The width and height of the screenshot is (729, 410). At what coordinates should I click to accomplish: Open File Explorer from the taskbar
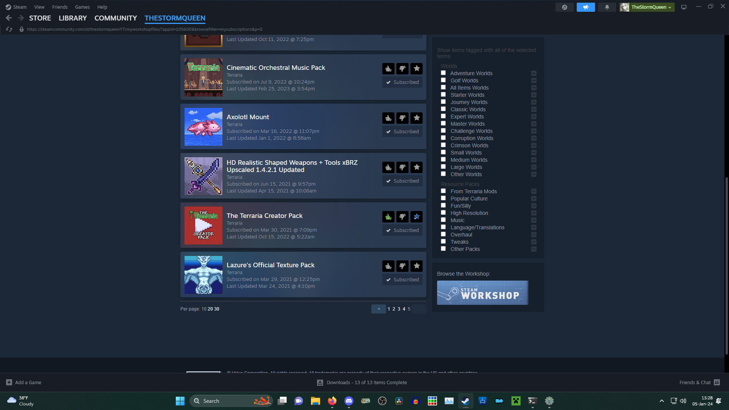[x=315, y=401]
